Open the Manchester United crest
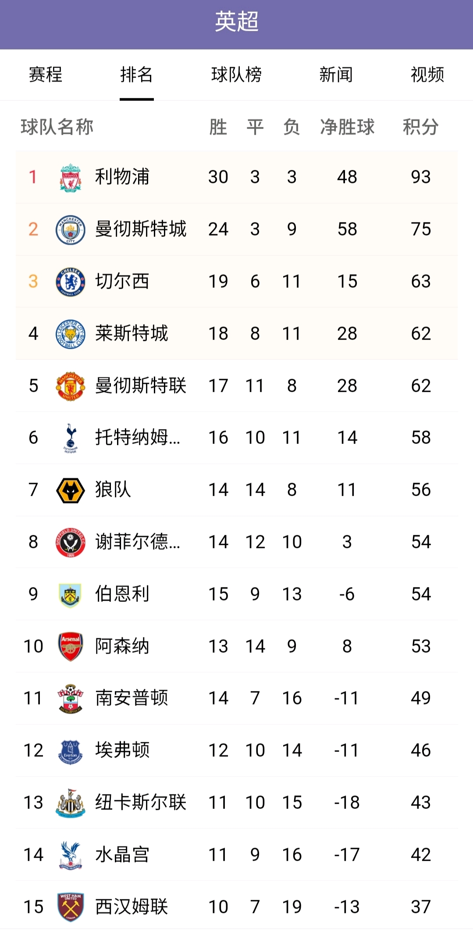473x930 pixels. tap(71, 386)
